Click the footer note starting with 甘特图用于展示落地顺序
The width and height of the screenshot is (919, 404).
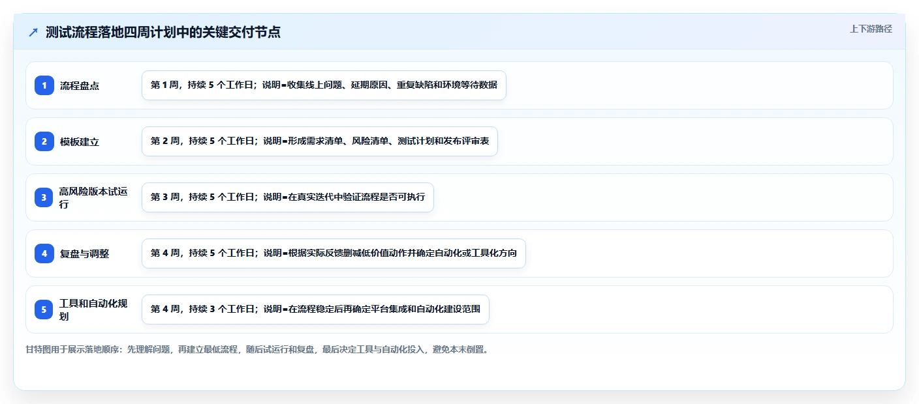tap(257, 349)
